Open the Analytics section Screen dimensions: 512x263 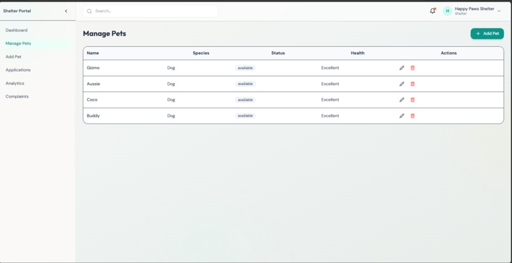(15, 83)
